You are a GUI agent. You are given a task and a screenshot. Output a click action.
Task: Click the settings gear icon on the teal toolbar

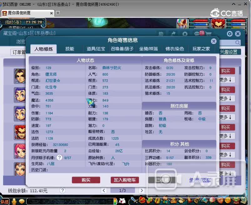[229, 33]
